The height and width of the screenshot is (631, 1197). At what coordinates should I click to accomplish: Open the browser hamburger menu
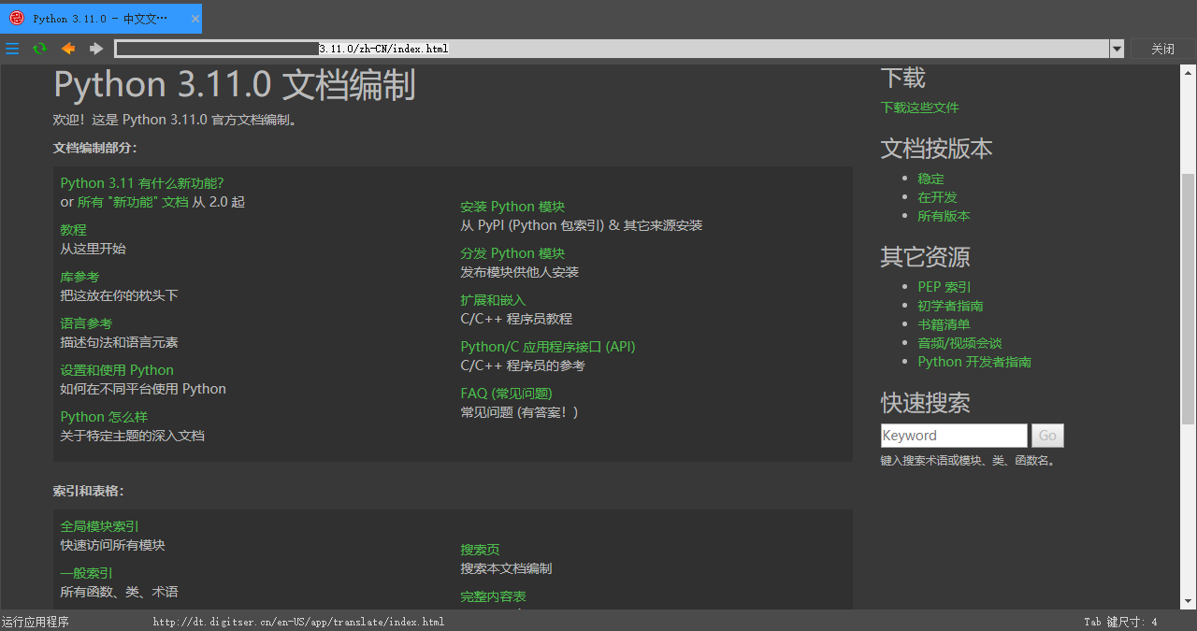tap(12, 49)
